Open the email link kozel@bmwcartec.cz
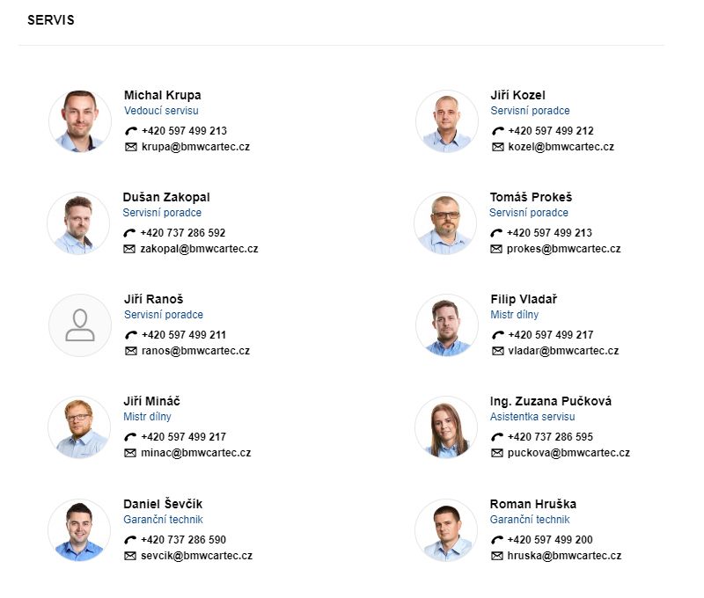Screen dimensions: 704x598 coord(561,147)
